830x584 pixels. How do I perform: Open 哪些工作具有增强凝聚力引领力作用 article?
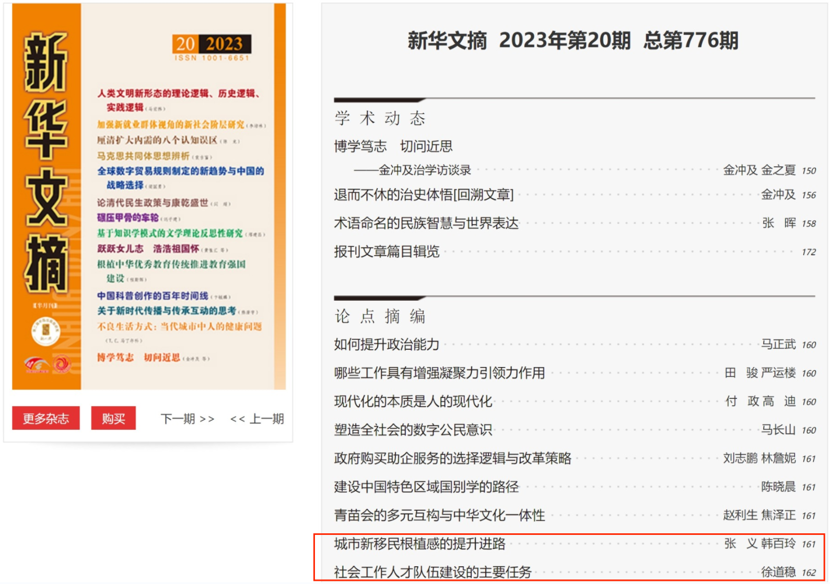[x=439, y=373]
